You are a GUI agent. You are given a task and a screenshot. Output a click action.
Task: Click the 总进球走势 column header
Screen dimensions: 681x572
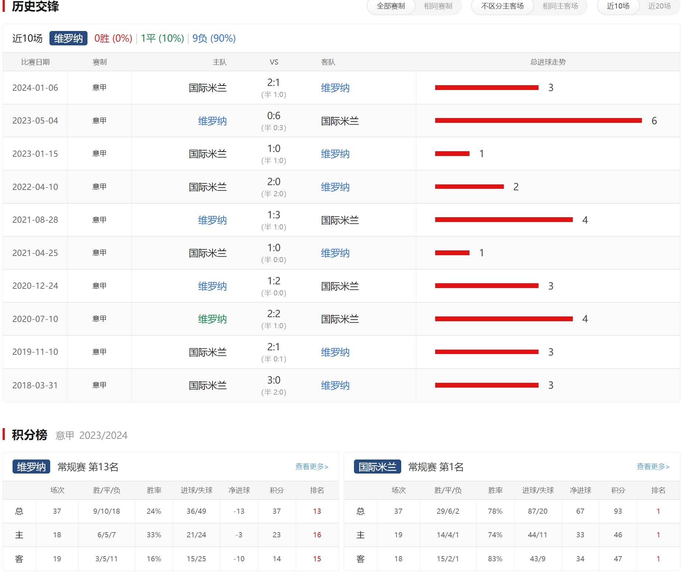[548, 62]
